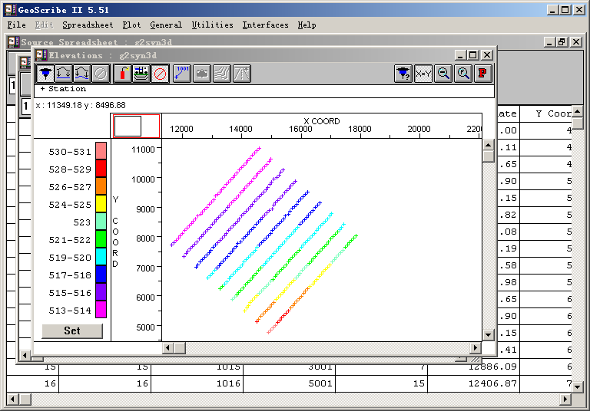
Task: Click the plot horizontal scrollbar right arrow
Action: tap(476, 348)
